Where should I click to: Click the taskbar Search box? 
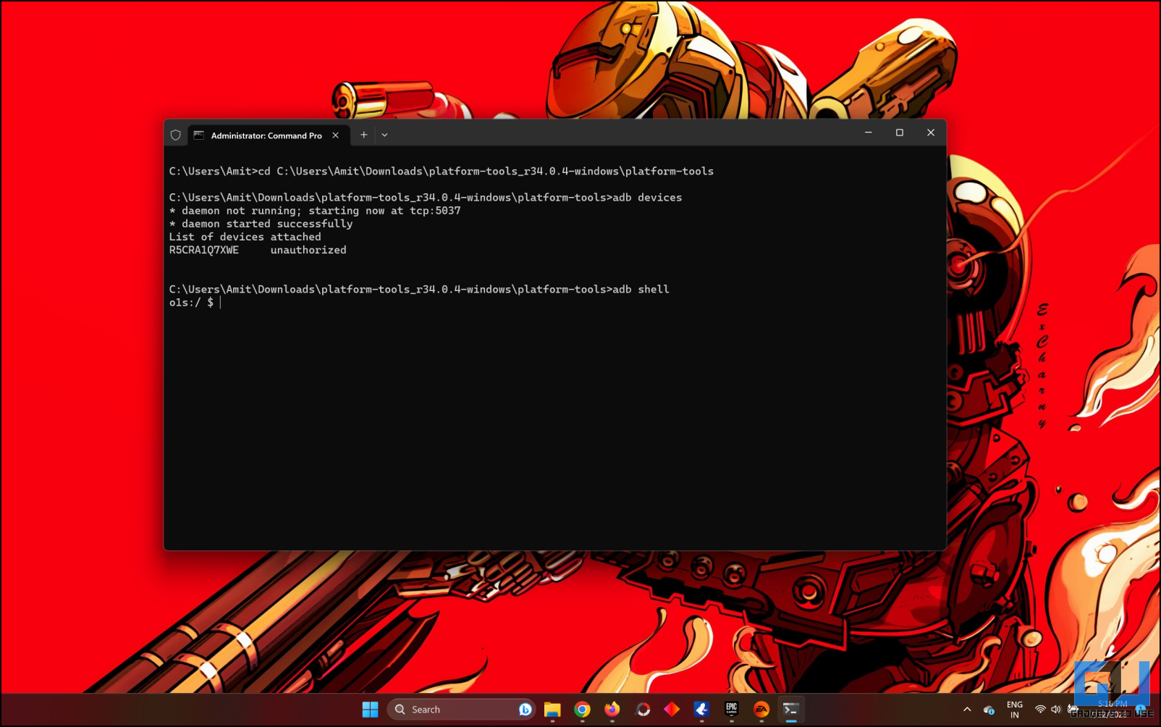pos(462,710)
